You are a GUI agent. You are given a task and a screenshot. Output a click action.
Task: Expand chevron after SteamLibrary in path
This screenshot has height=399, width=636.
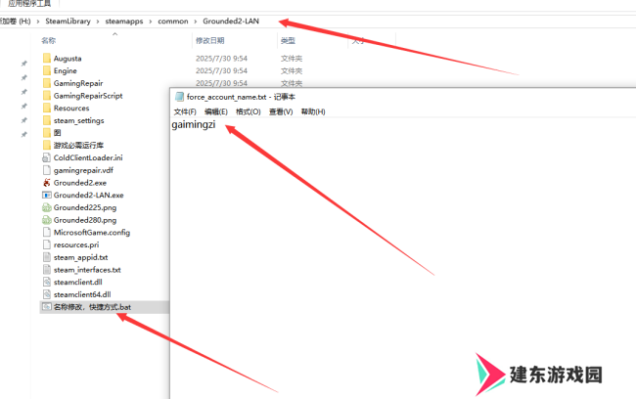click(x=98, y=22)
